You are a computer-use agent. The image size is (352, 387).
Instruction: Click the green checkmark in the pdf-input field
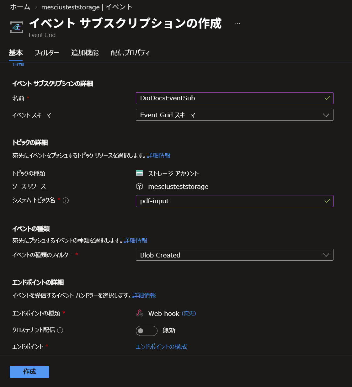[327, 201]
